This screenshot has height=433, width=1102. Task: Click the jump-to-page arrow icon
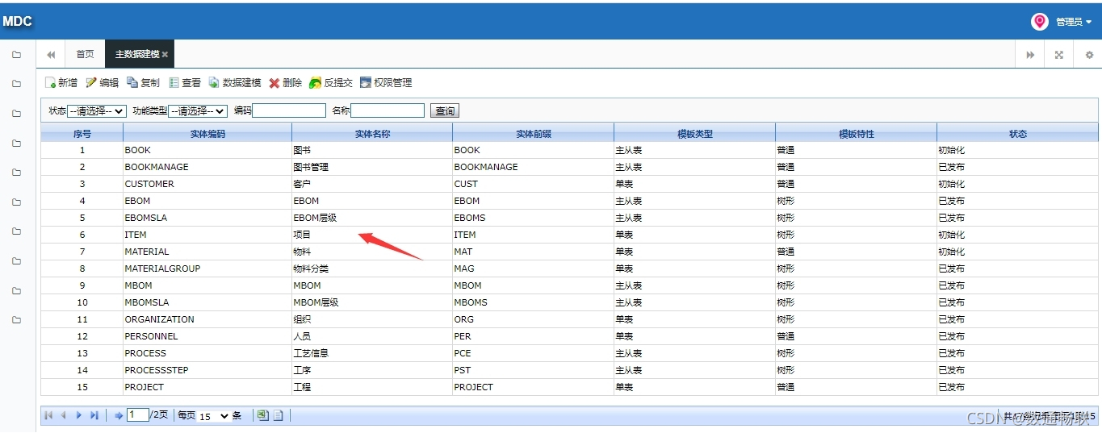pos(119,415)
